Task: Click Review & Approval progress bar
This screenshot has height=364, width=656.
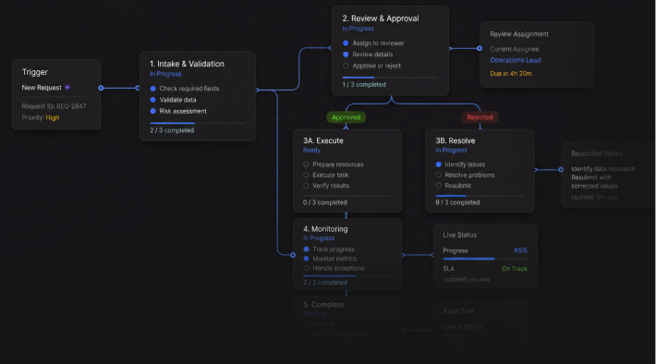Action: pyautogui.click(x=390, y=78)
